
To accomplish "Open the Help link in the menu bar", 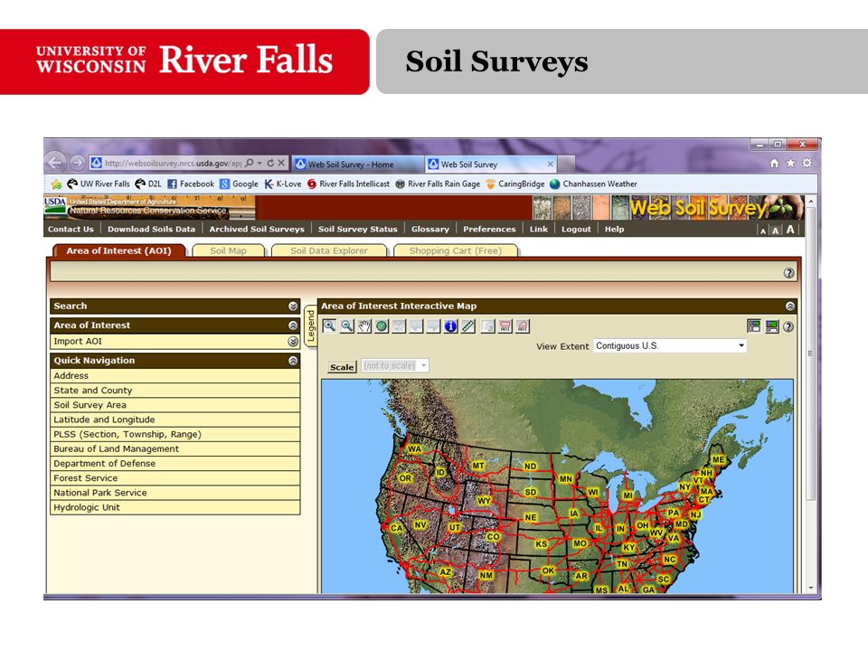I will click(x=615, y=229).
